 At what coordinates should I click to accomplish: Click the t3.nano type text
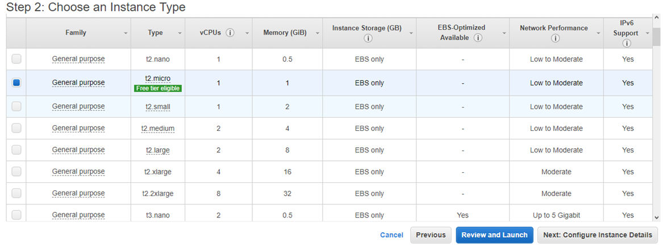(x=158, y=215)
